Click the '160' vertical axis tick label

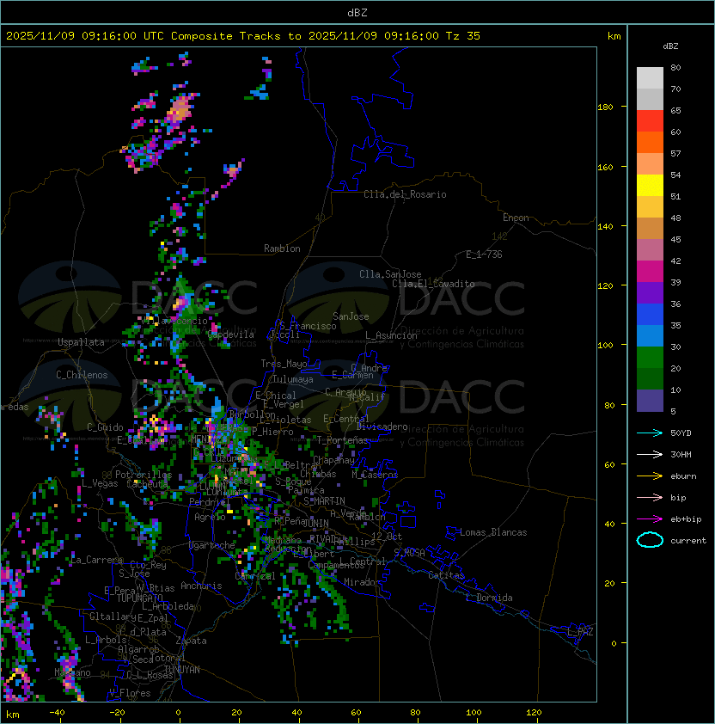[605, 167]
